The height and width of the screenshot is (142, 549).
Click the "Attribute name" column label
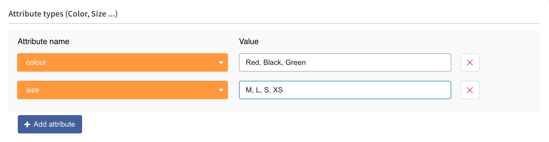pos(44,41)
